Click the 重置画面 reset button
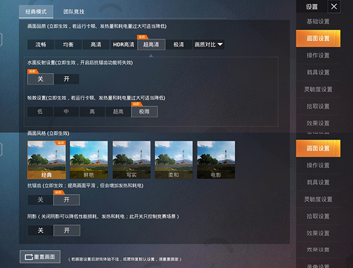 click(x=41, y=257)
